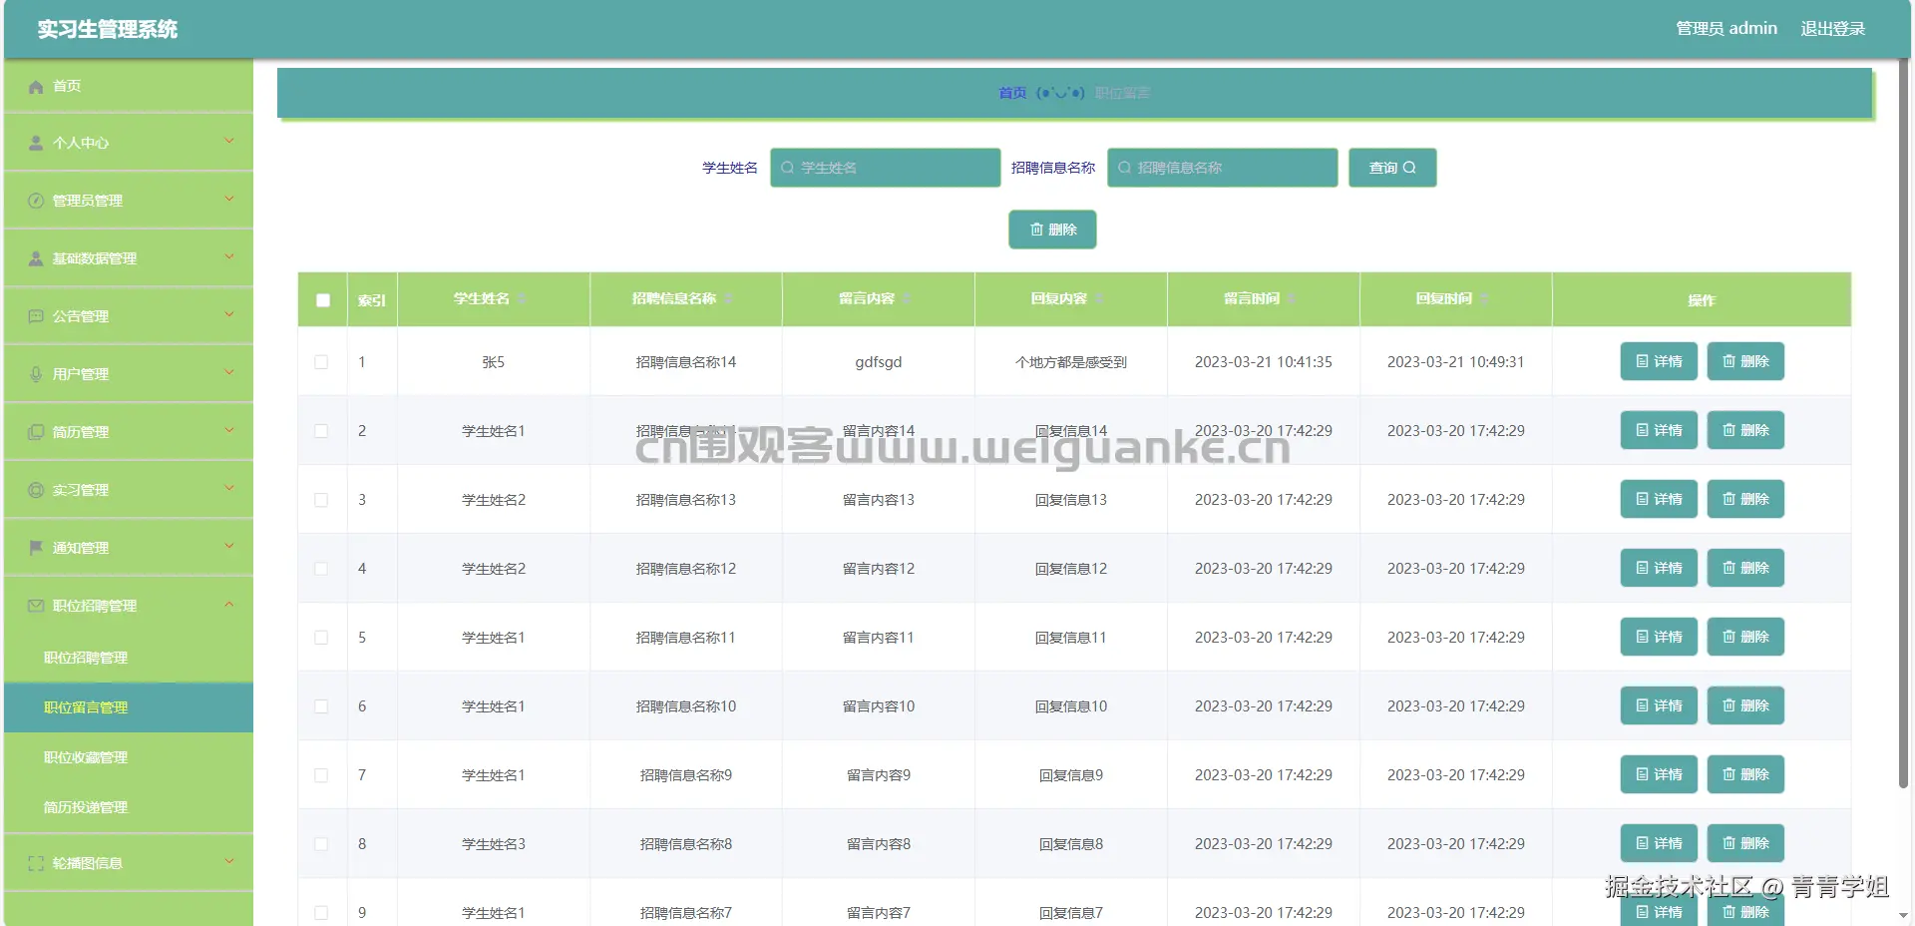
Task: Open the 职位收藏管理 submenu item
Action: point(129,757)
